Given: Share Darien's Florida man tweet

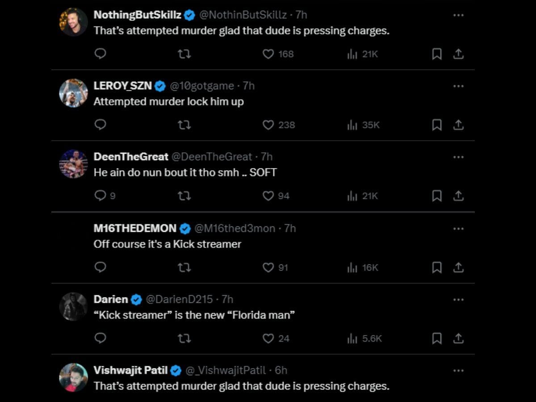Looking at the screenshot, I should pos(458,339).
